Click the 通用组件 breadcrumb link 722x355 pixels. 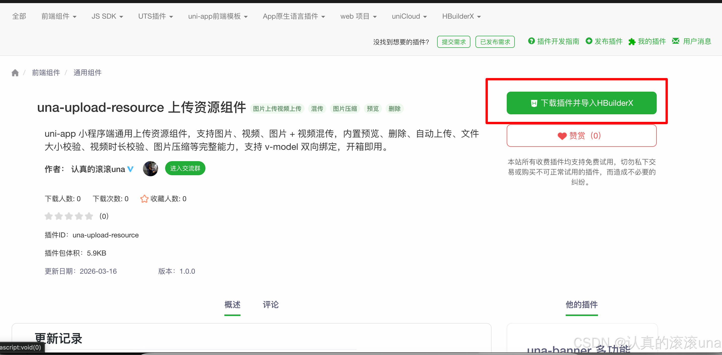[x=87, y=73]
